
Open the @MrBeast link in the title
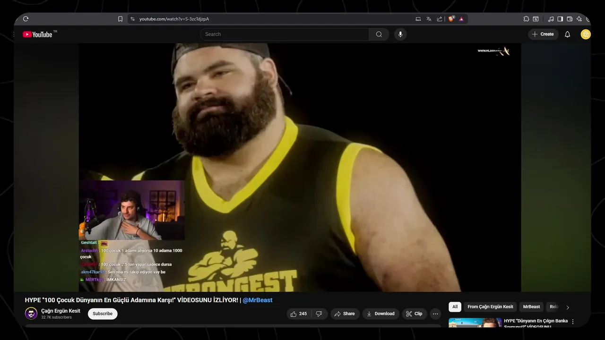[258, 300]
